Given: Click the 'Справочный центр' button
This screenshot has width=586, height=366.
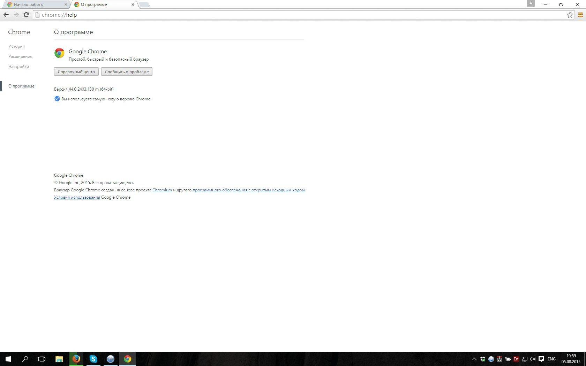Looking at the screenshot, I should 76,71.
